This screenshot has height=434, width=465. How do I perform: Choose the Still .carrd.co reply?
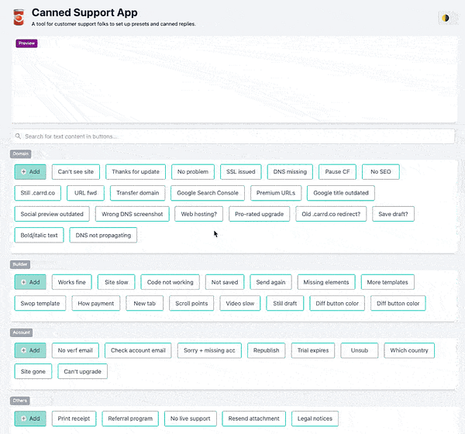click(38, 193)
